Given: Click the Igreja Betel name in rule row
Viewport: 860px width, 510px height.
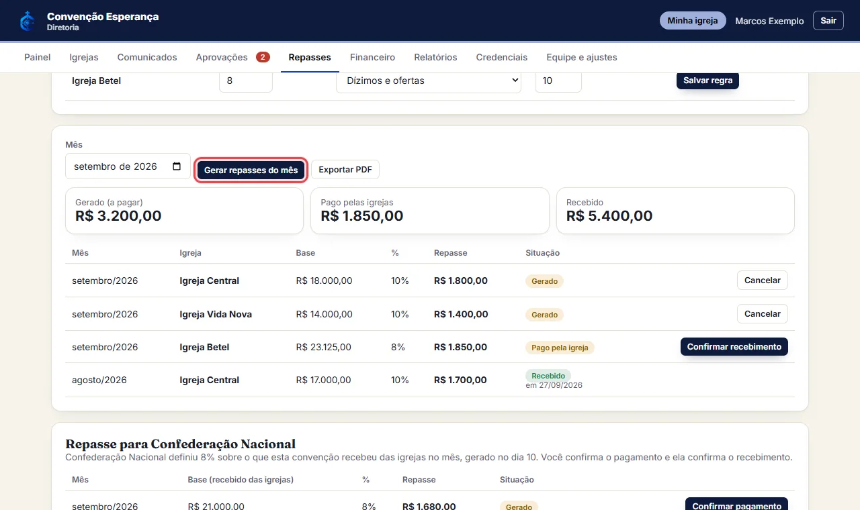Looking at the screenshot, I should click(96, 81).
